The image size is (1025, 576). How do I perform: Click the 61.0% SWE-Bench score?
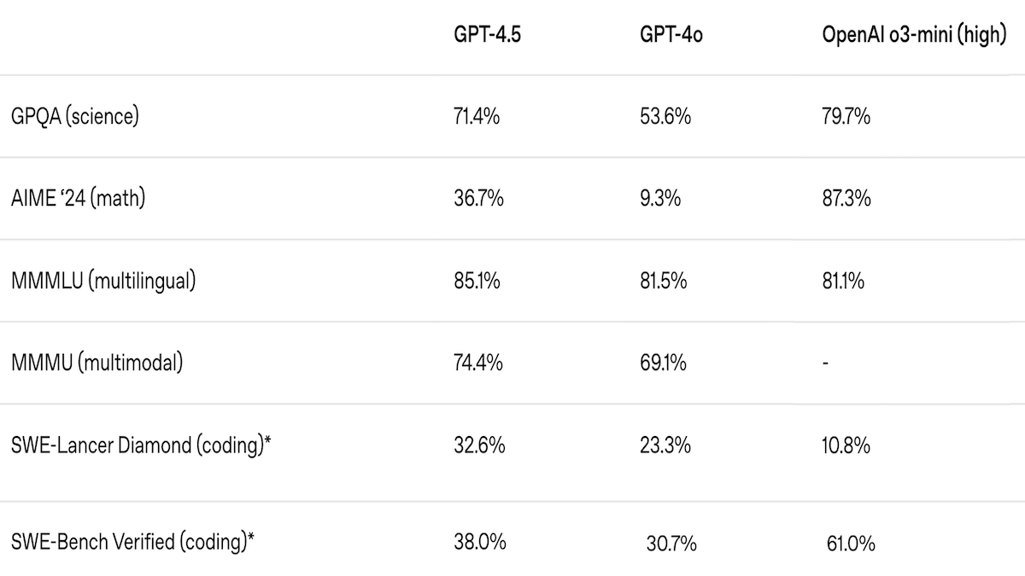(x=851, y=543)
